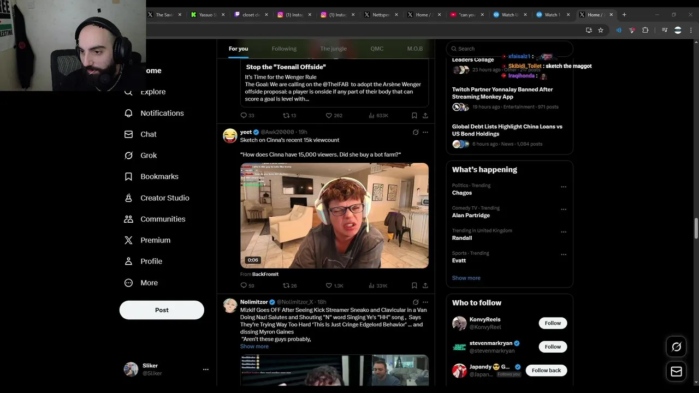Open floating Grok button at bottom right
699x393 pixels.
coord(676,347)
